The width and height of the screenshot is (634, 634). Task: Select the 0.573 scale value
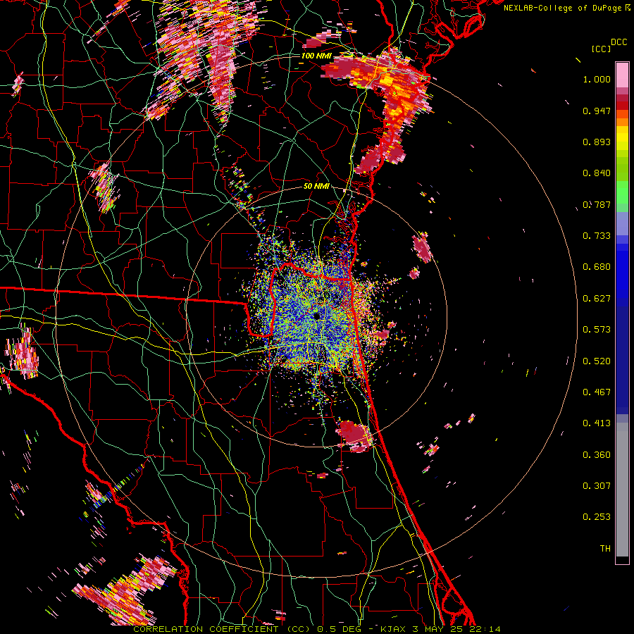click(x=597, y=330)
